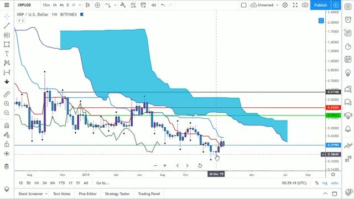Screen dimensions: 354x199
Task: Toggle percent scale mode
Action: (317, 183)
